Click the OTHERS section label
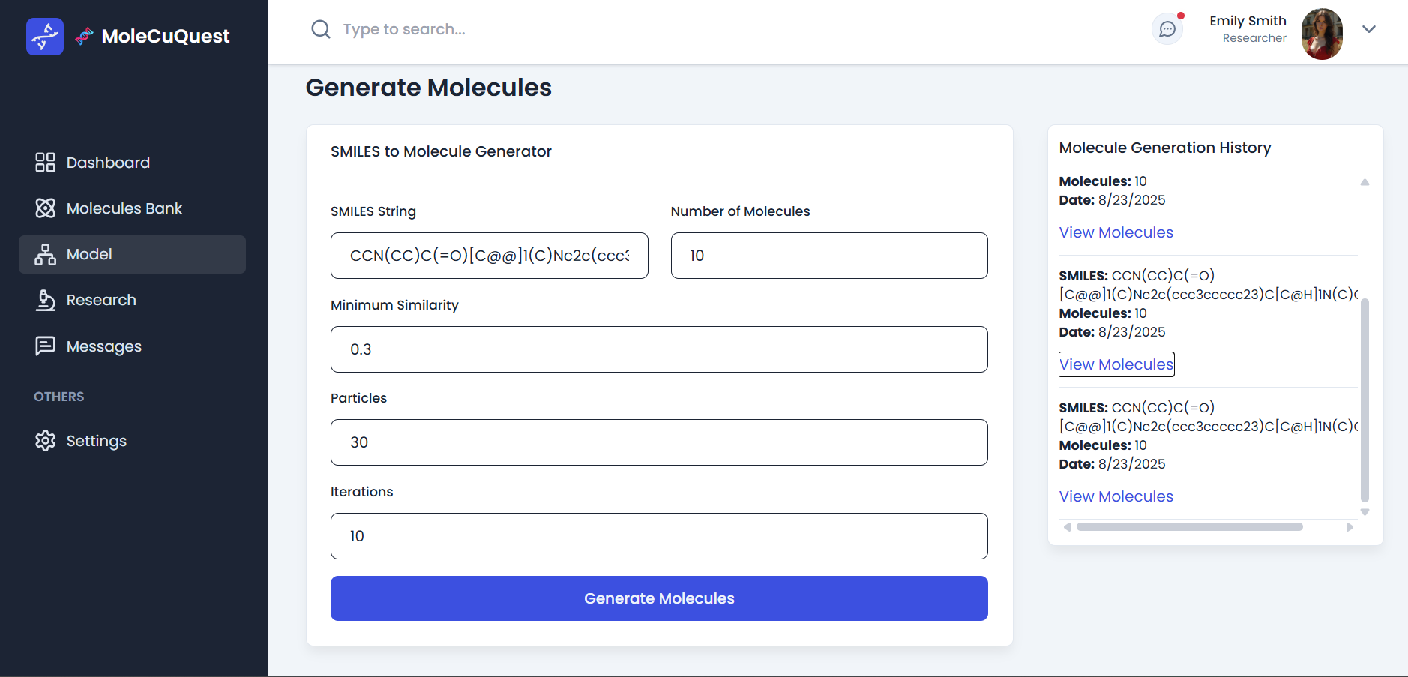1408x677 pixels. pos(59,397)
